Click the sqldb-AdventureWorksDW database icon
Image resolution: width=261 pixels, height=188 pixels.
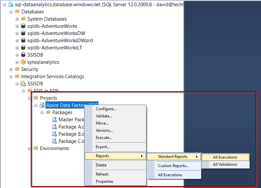[x=23, y=33]
